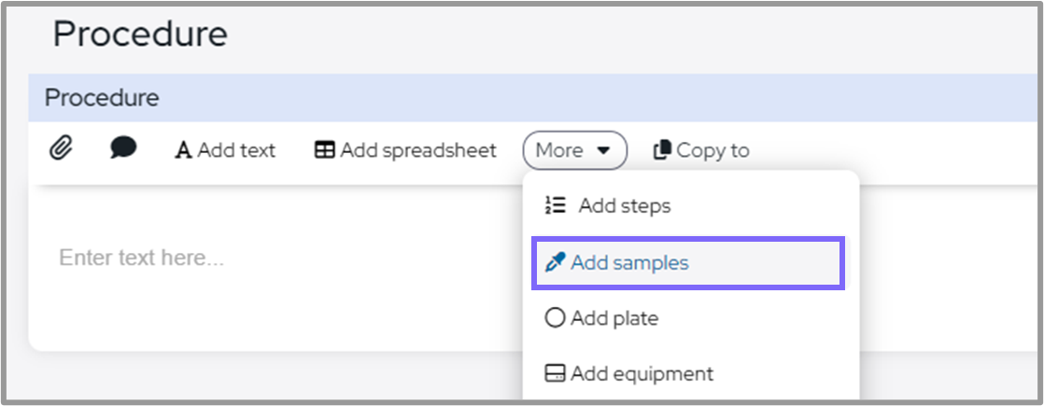
Task: Click the pipette icon for Add samples
Action: coord(556,263)
